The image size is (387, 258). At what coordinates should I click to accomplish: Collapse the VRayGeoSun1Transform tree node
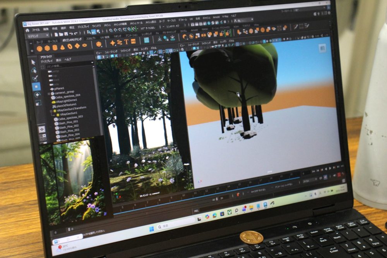pyautogui.click(x=51, y=111)
